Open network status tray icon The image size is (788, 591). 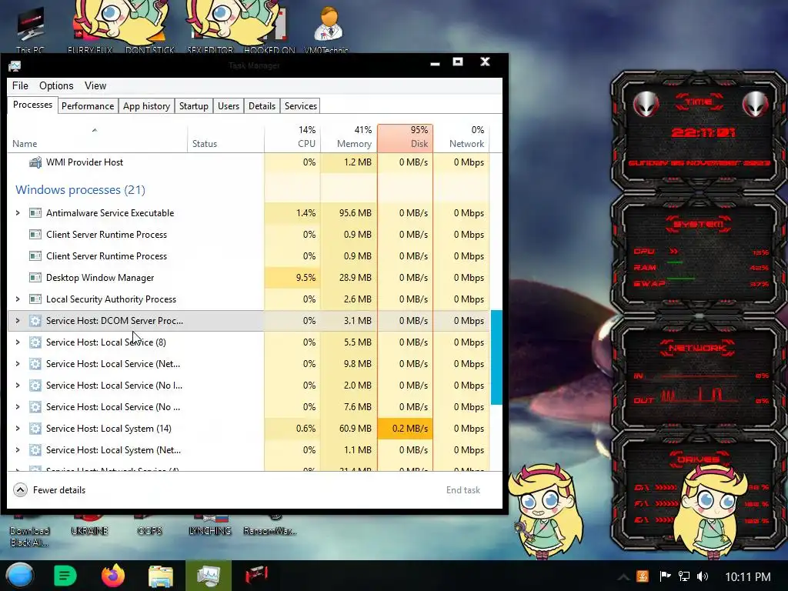(683, 576)
